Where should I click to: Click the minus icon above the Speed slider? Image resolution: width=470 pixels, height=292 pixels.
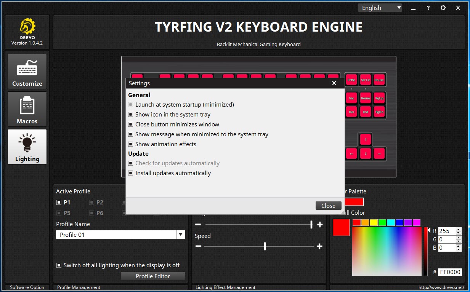(198, 225)
